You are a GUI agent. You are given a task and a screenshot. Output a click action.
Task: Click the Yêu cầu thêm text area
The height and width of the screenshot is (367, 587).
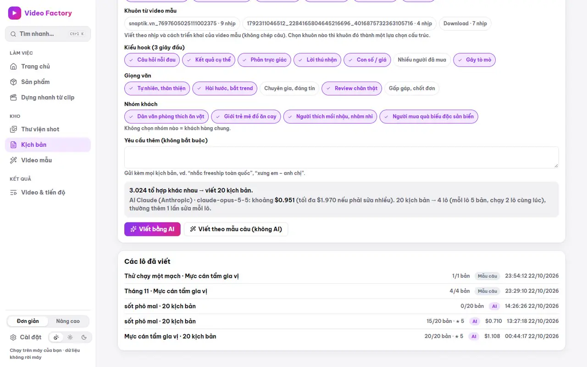pyautogui.click(x=341, y=157)
